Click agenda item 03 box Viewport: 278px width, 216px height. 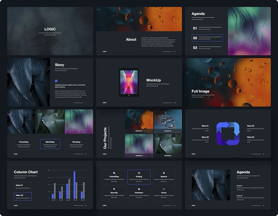207,48
